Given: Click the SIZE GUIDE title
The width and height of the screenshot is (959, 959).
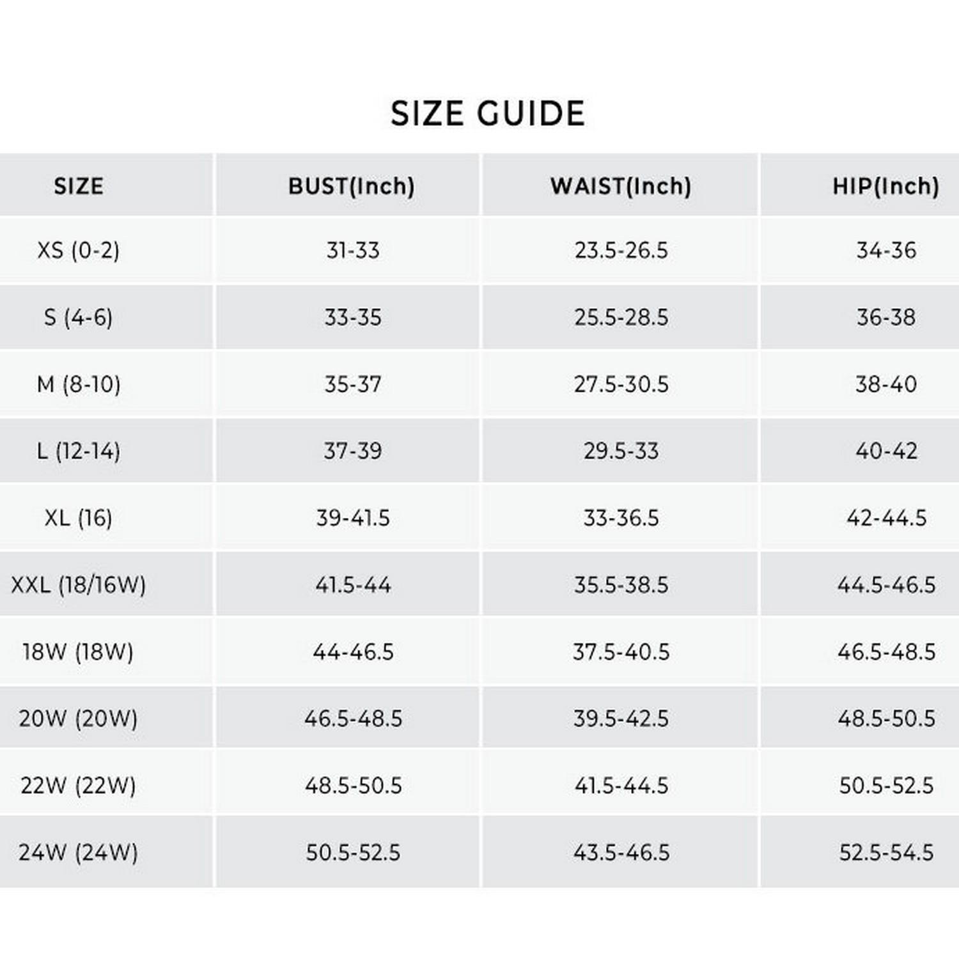Looking at the screenshot, I should [487, 114].
